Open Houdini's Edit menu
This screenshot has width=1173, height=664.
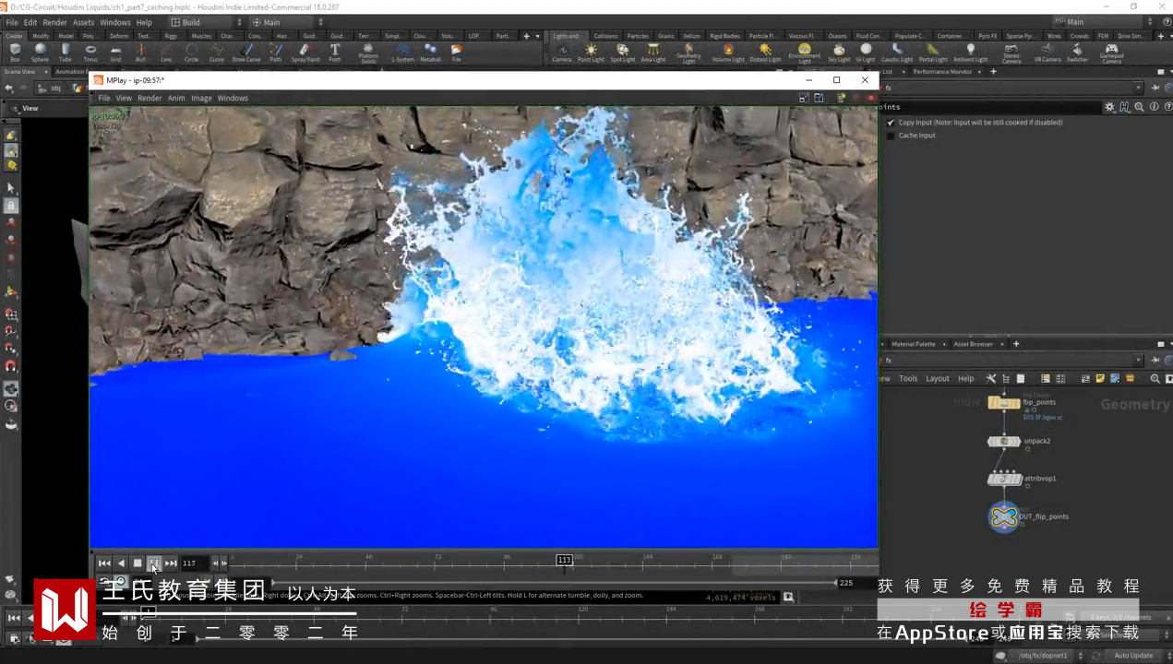click(30, 22)
